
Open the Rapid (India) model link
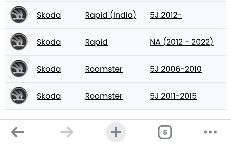pyautogui.click(x=111, y=15)
